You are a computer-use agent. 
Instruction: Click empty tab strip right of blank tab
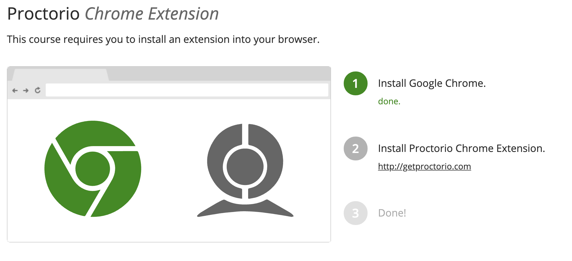[x=217, y=74]
